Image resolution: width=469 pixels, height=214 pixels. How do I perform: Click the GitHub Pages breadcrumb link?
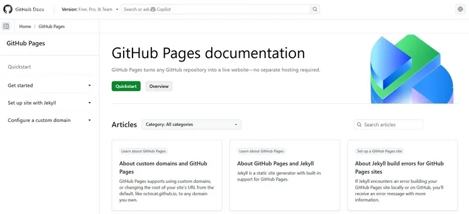coord(52,26)
